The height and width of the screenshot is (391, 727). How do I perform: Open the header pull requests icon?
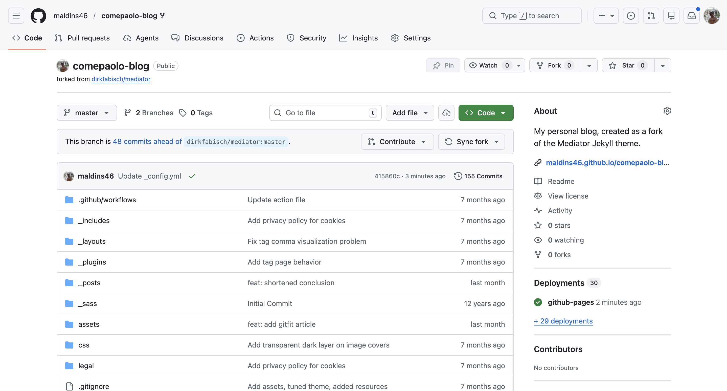[651, 15]
